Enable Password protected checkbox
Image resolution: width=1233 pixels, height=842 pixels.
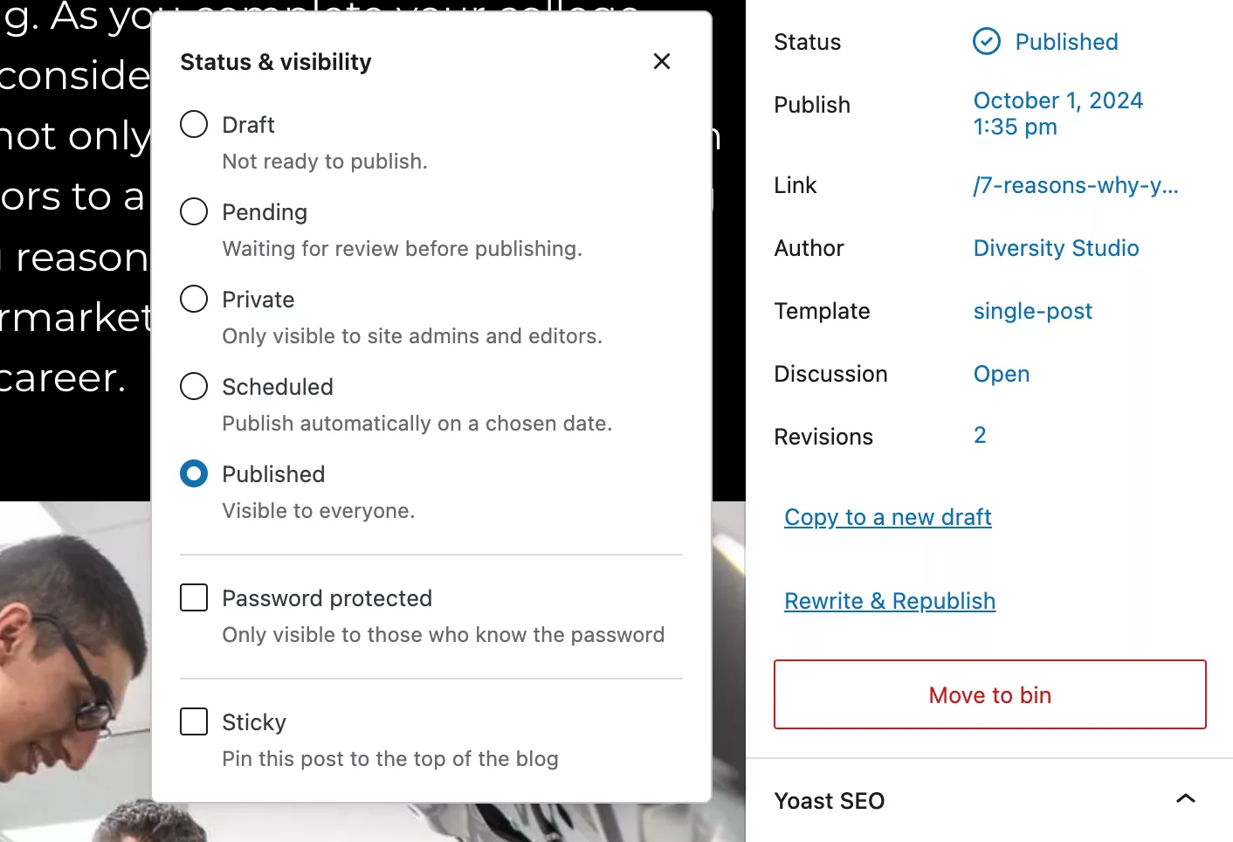pyautogui.click(x=194, y=597)
